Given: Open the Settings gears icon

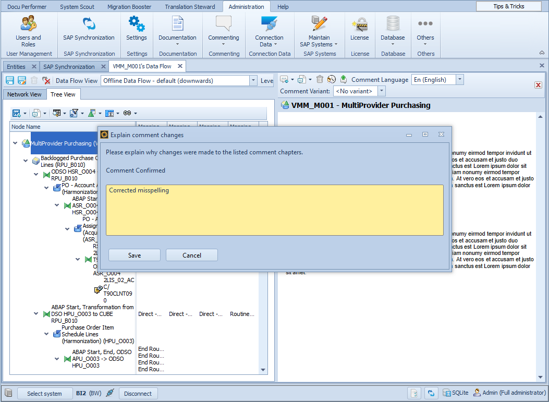Looking at the screenshot, I should 137,30.
